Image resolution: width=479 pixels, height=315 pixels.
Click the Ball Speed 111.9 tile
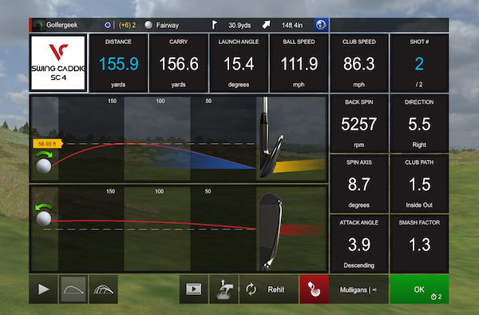(x=299, y=63)
